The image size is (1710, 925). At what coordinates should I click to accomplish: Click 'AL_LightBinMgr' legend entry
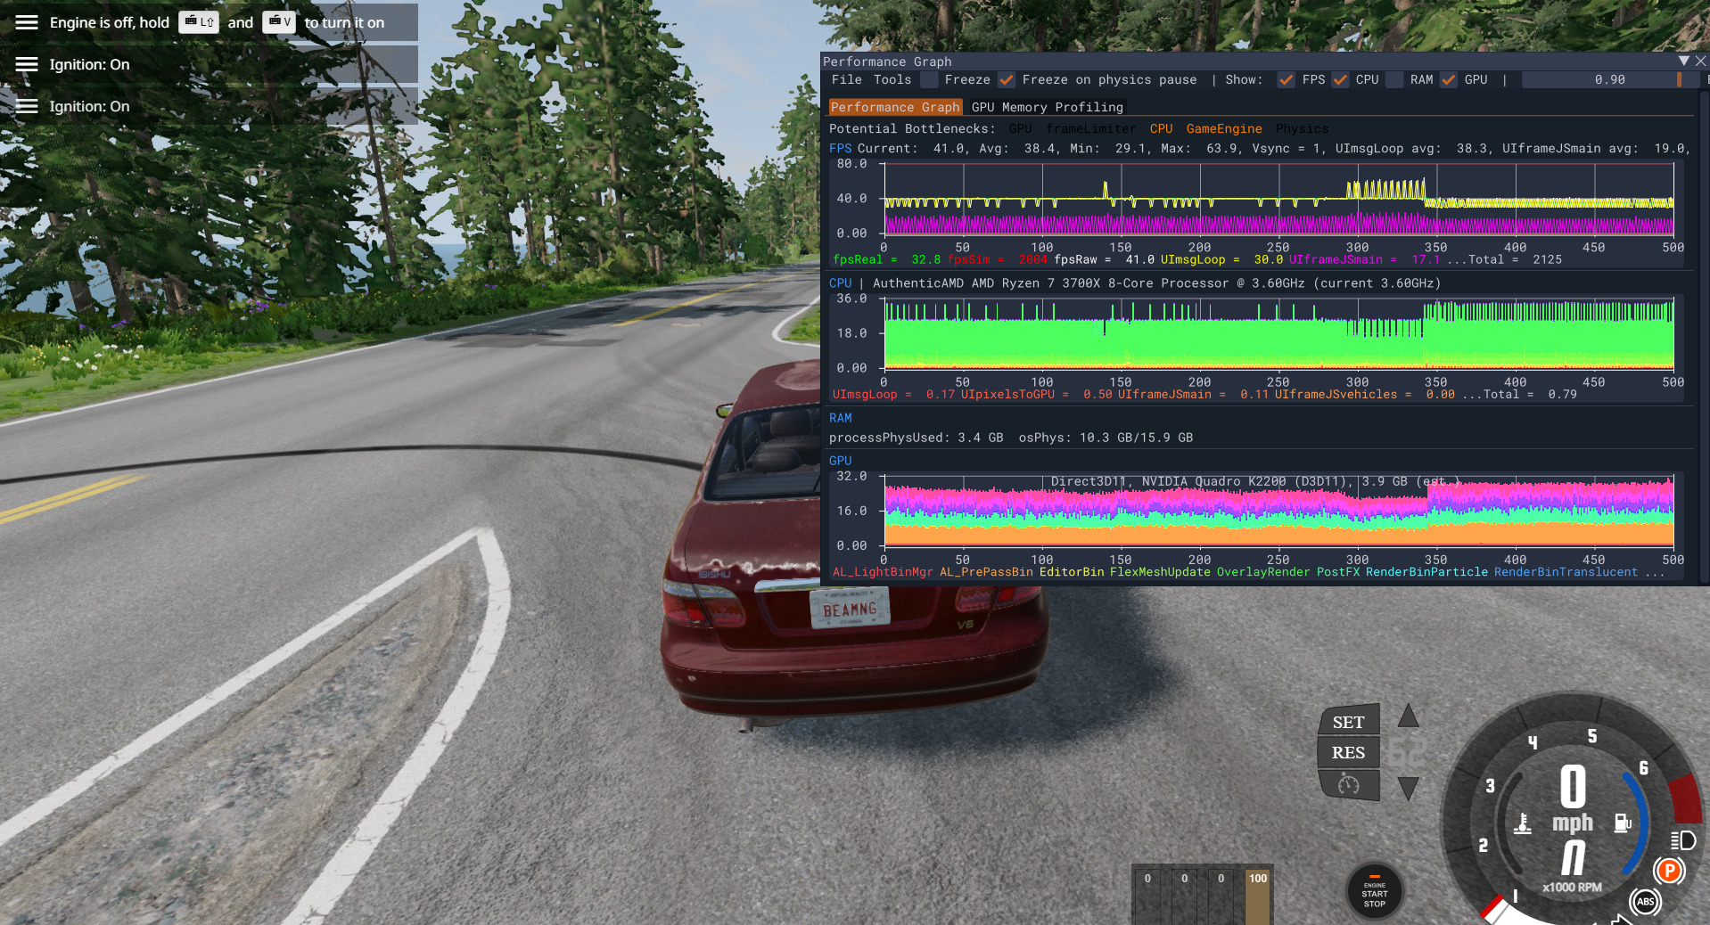(x=883, y=572)
